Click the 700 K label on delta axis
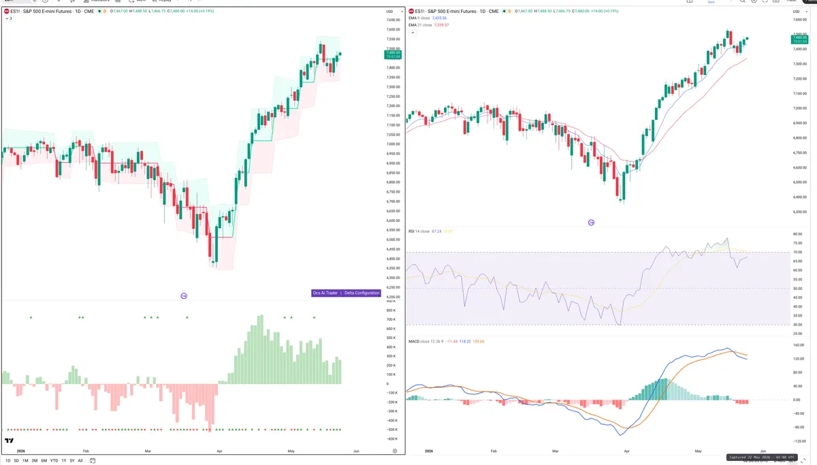 point(391,319)
